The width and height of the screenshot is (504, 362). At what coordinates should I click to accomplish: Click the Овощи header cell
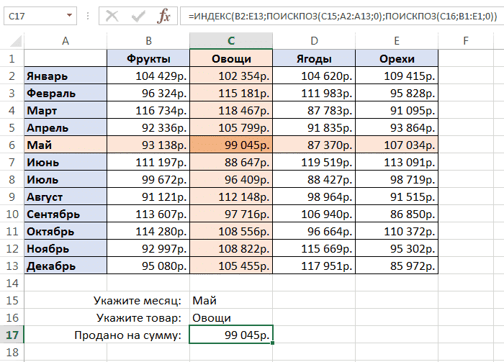point(231,58)
